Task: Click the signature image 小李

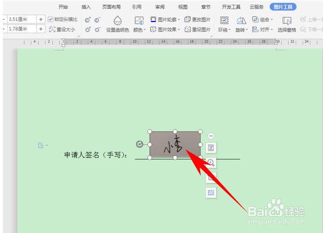Action: pos(175,144)
